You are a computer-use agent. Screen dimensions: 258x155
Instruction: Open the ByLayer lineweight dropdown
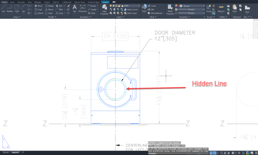tap(192, 9)
